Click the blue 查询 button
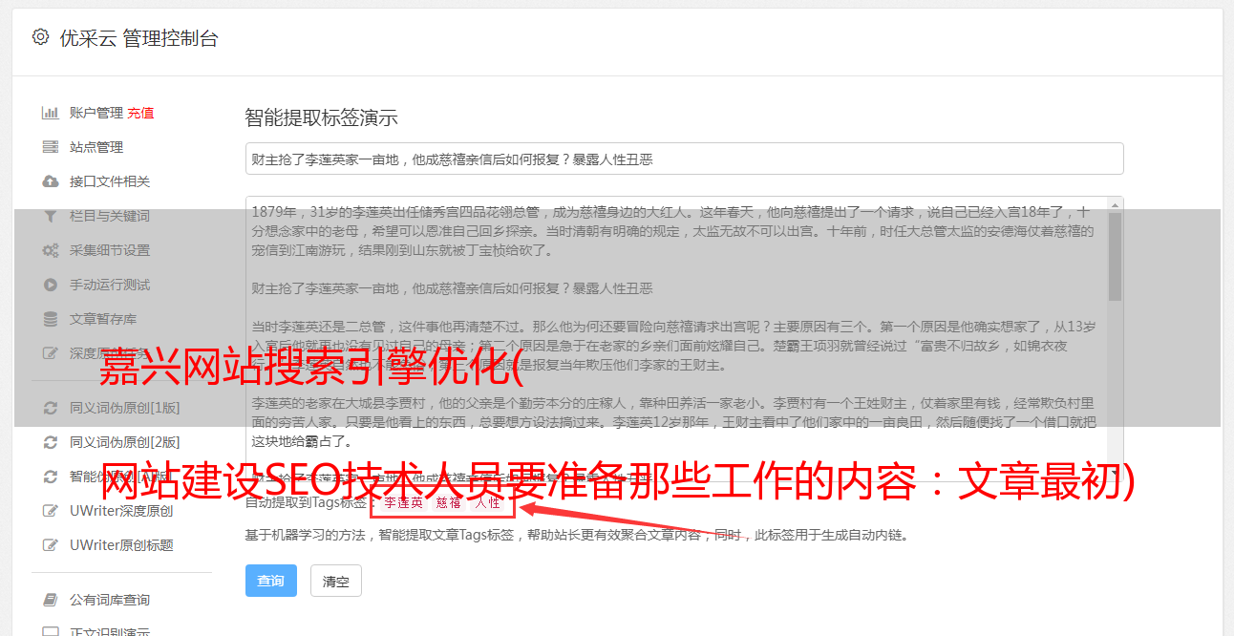 click(271, 581)
